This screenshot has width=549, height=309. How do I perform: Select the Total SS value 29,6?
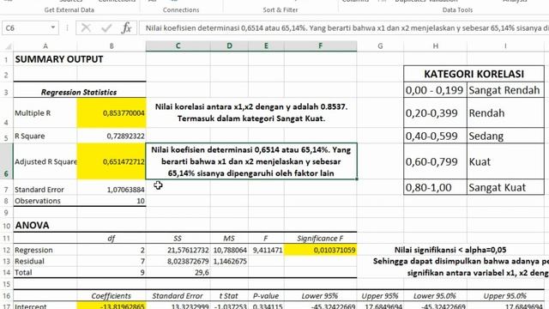[x=178, y=273]
